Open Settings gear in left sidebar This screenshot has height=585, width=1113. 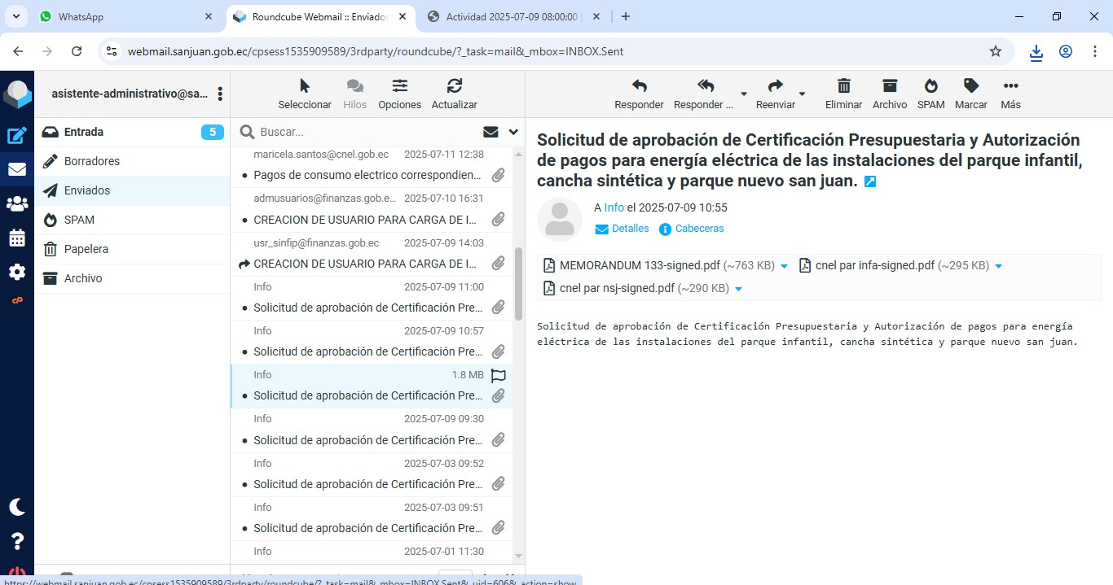[x=17, y=273]
